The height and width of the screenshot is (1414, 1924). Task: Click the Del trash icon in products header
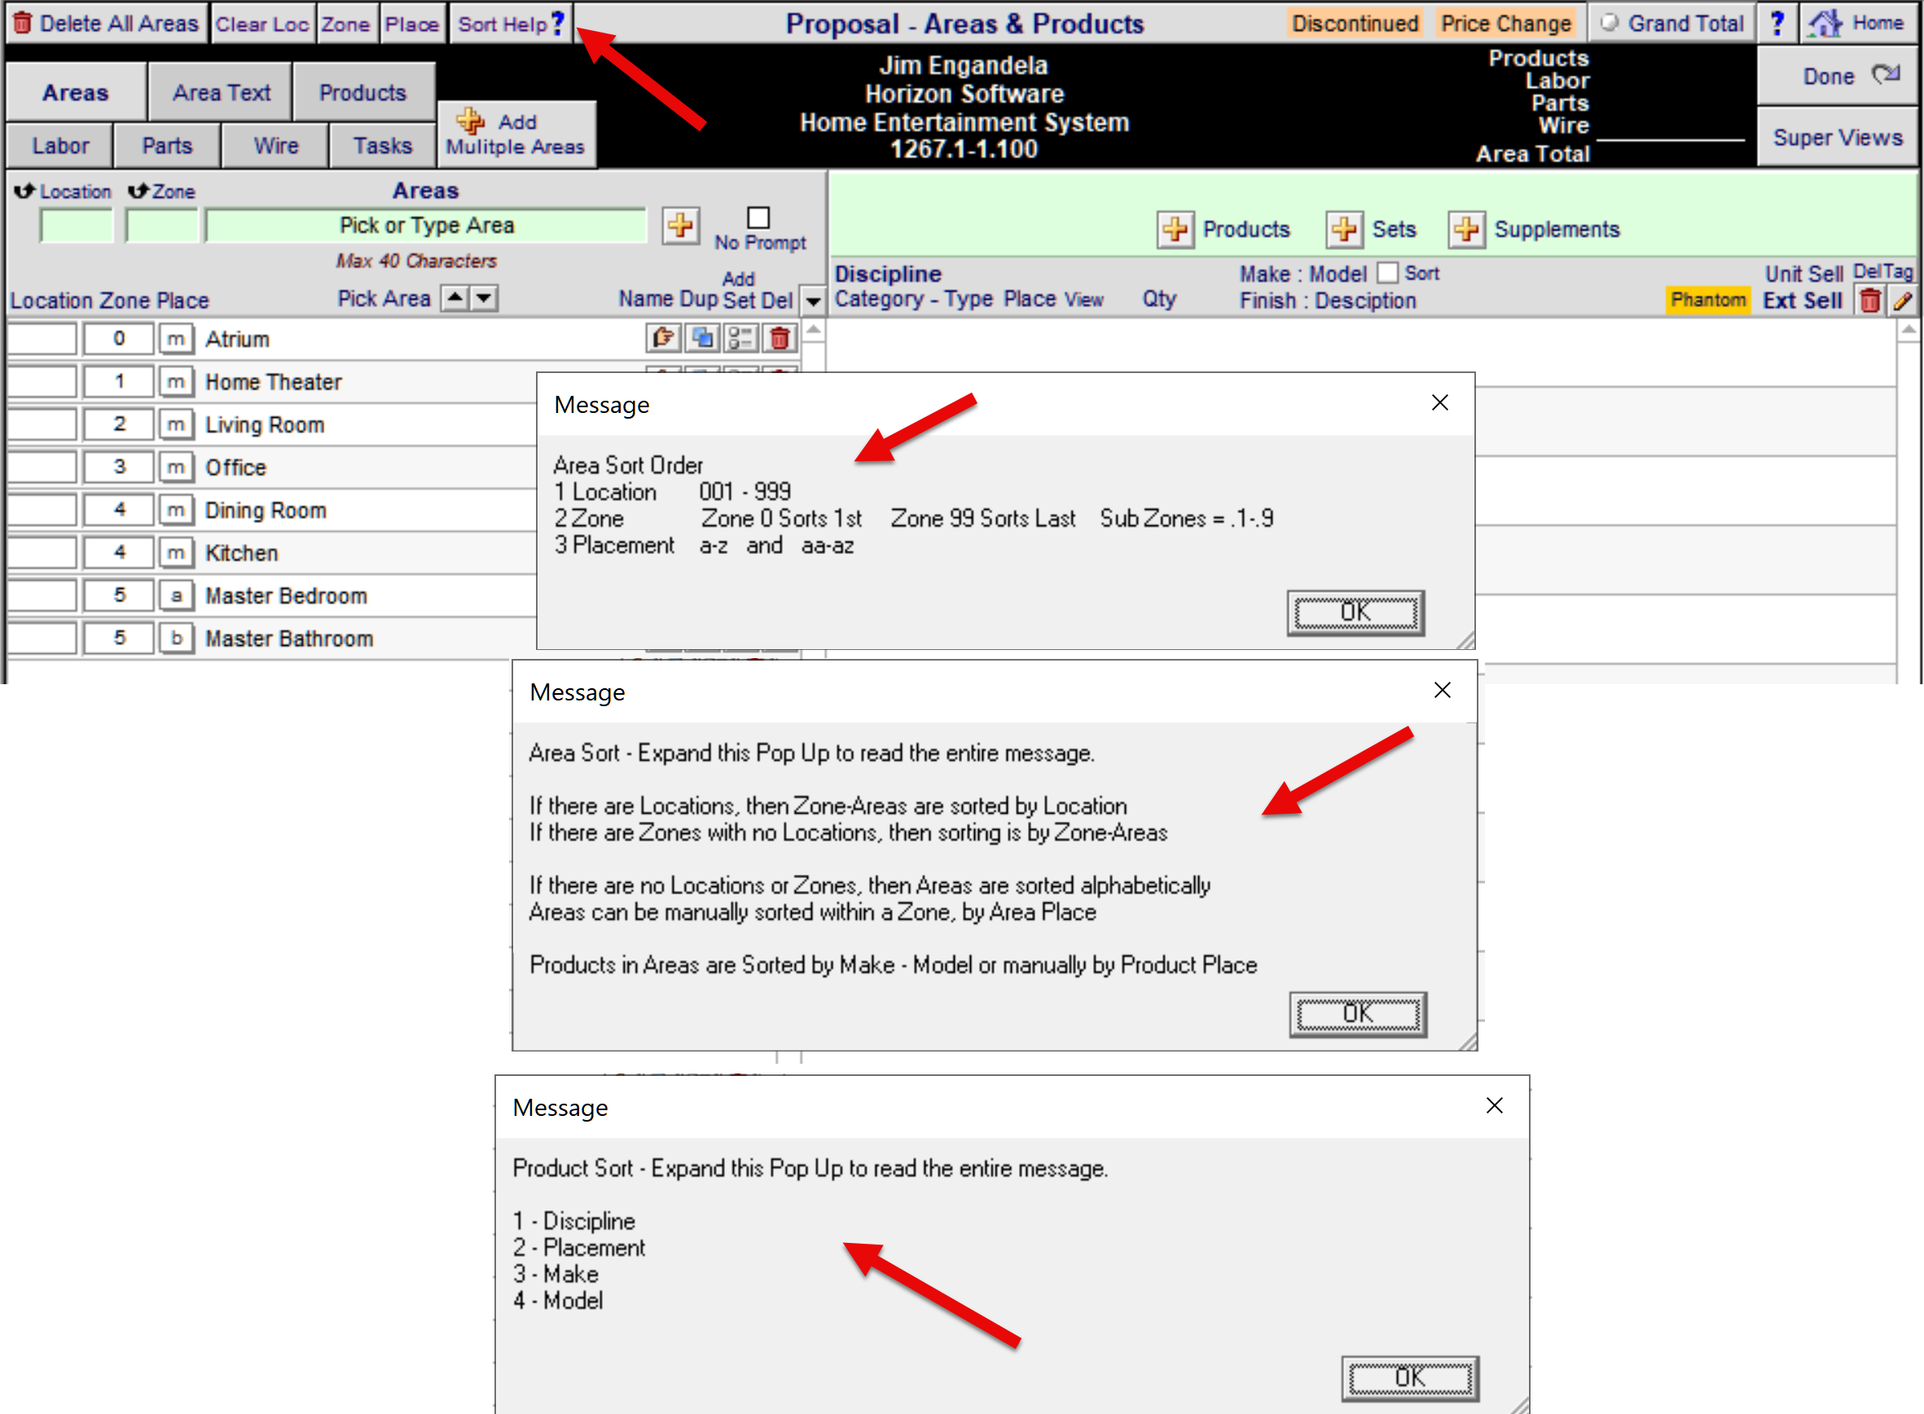coord(1870,301)
